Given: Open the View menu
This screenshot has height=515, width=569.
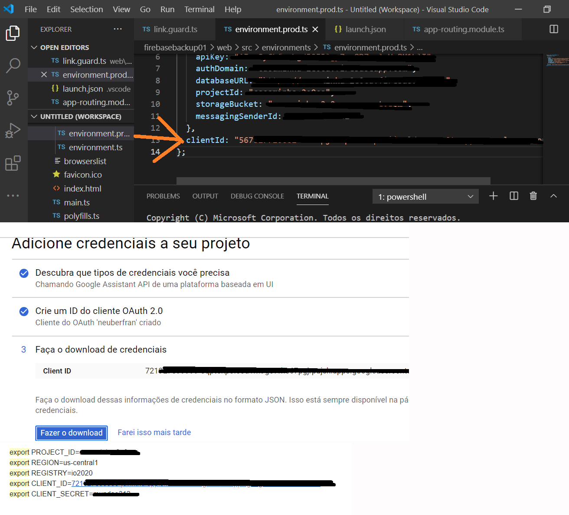Looking at the screenshot, I should 121,9.
